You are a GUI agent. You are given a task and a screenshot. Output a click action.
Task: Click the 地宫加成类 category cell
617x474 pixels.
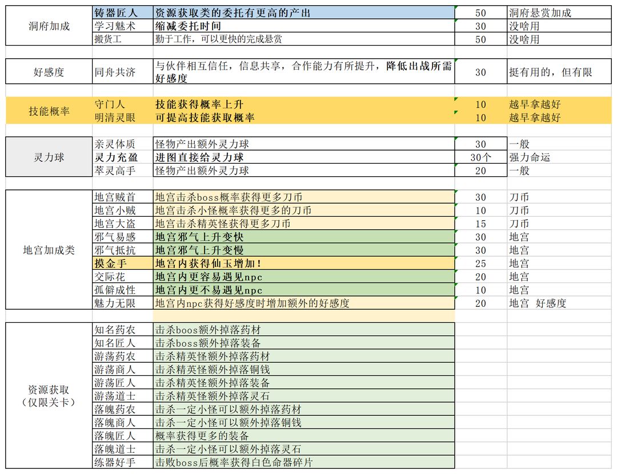(x=49, y=250)
